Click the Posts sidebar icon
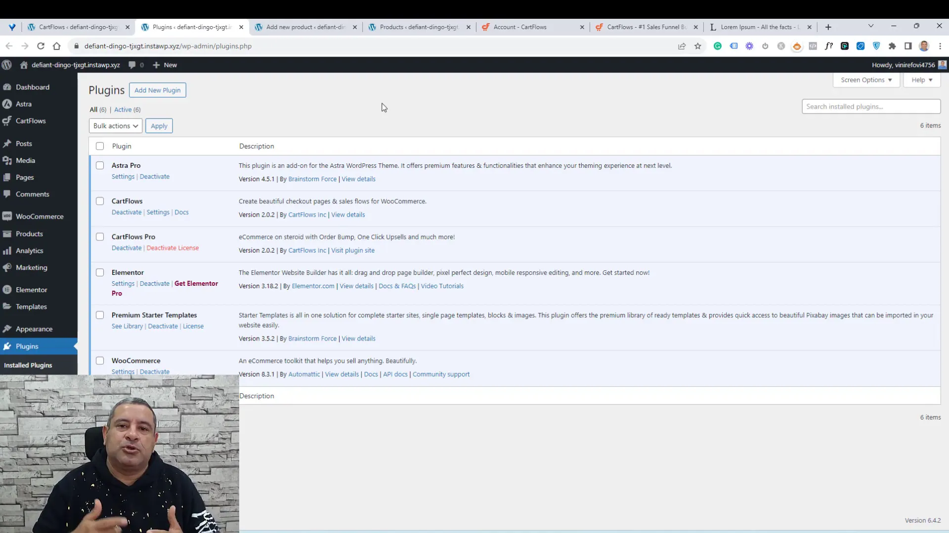The width and height of the screenshot is (949, 533). click(8, 143)
